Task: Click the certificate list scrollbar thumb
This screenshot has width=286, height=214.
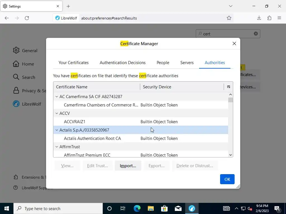Action: (230, 100)
